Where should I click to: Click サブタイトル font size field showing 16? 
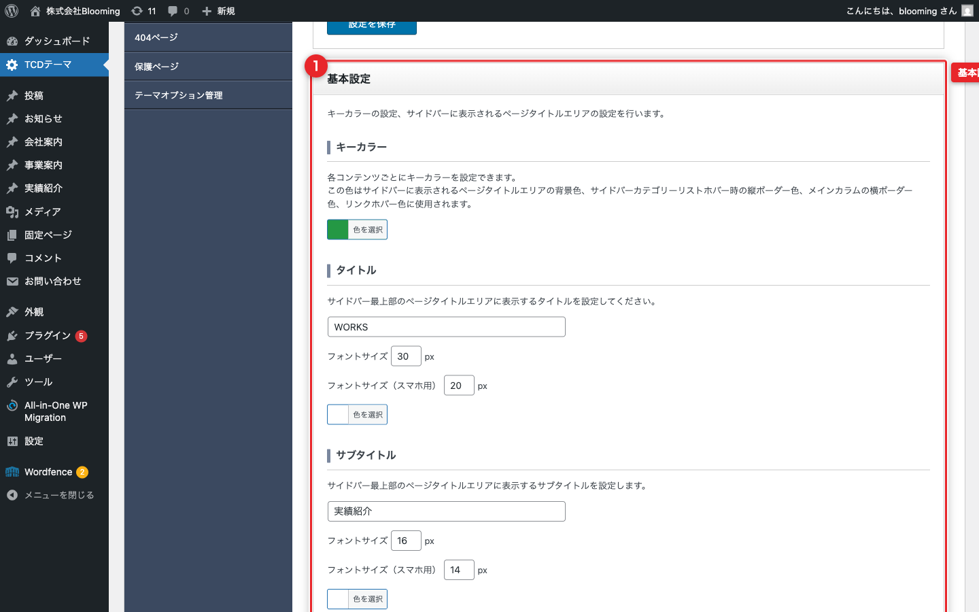point(406,541)
